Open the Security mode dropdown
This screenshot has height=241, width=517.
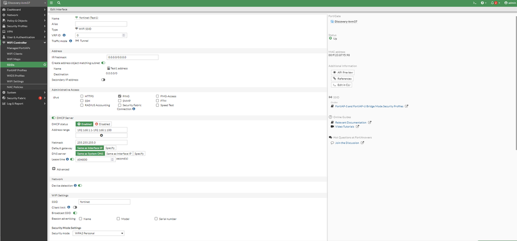[98, 233]
